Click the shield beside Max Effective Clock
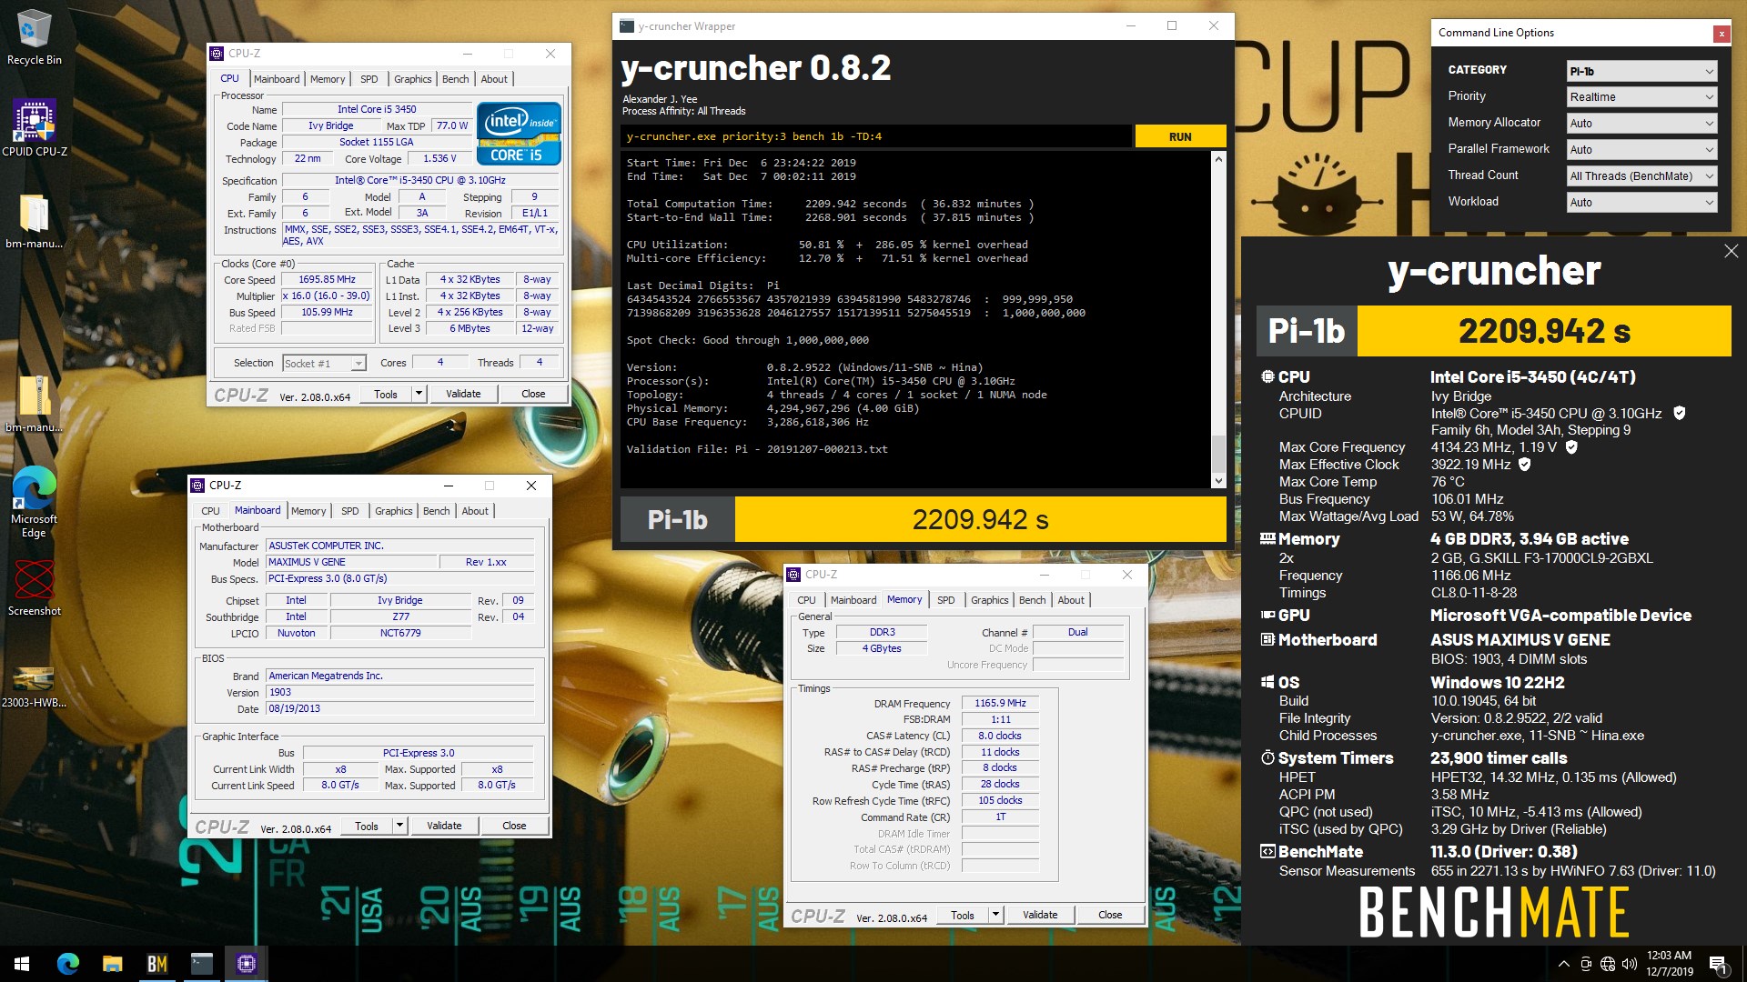The width and height of the screenshot is (1747, 982). click(1525, 464)
